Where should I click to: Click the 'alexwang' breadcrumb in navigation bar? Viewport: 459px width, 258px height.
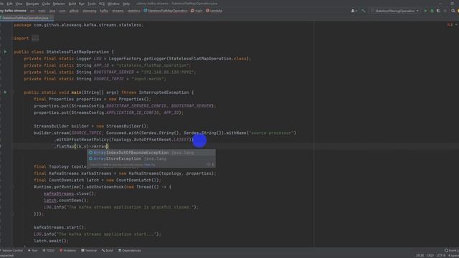89,11
